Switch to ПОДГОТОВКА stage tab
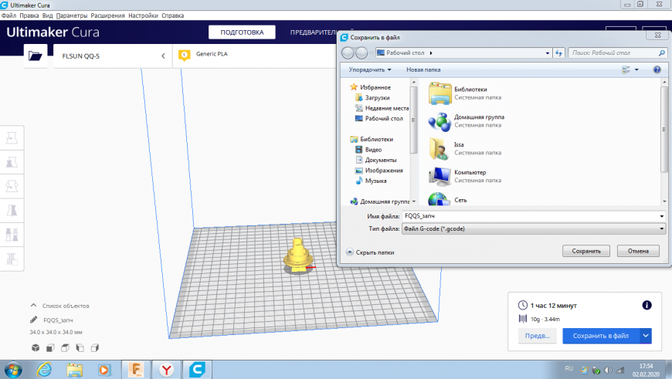The image size is (672, 379). [242, 32]
